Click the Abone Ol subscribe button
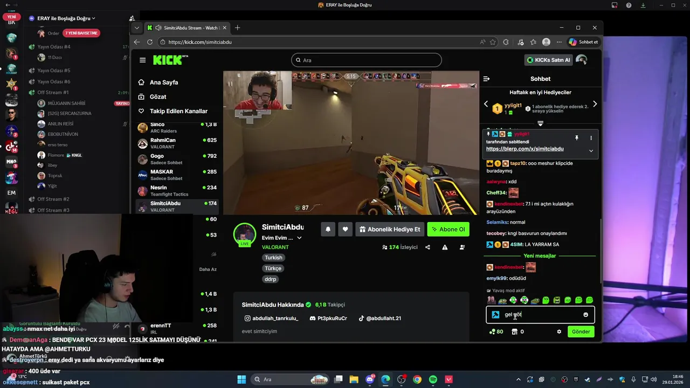Viewport: 690px width, 388px height. (x=448, y=229)
